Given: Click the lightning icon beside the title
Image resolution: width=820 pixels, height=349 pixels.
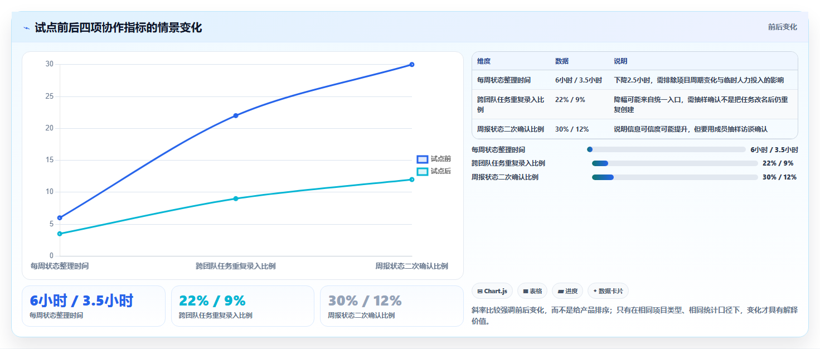Looking at the screenshot, I should click(x=26, y=28).
